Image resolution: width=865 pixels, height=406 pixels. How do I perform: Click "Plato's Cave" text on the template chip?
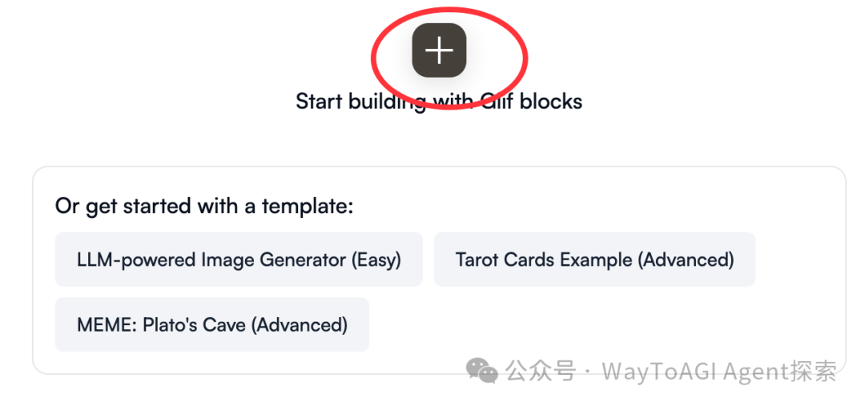[x=194, y=324]
